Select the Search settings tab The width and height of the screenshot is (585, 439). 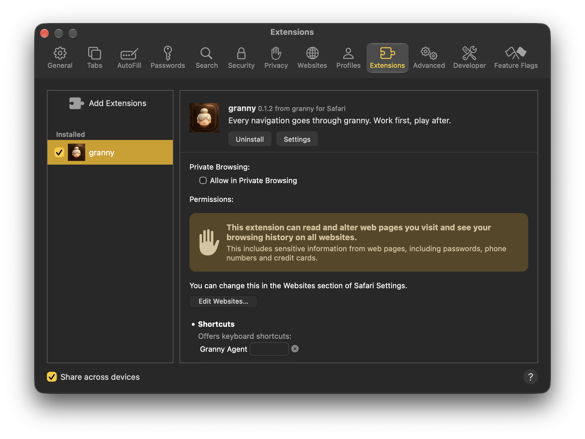coord(206,58)
